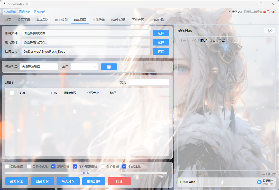Image resolution: width=279 pixels, height=190 pixels.
Task: Click the 读分区表 button
Action: coord(17,181)
